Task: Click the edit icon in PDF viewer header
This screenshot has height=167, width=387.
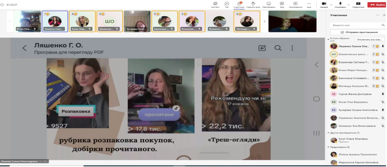Action: click(x=262, y=48)
